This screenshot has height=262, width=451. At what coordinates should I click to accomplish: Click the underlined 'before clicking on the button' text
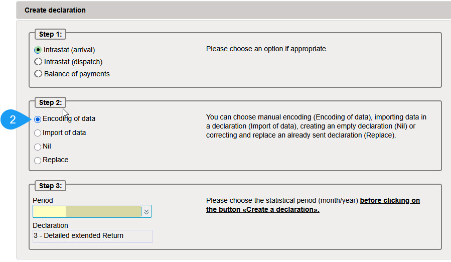[390, 201]
